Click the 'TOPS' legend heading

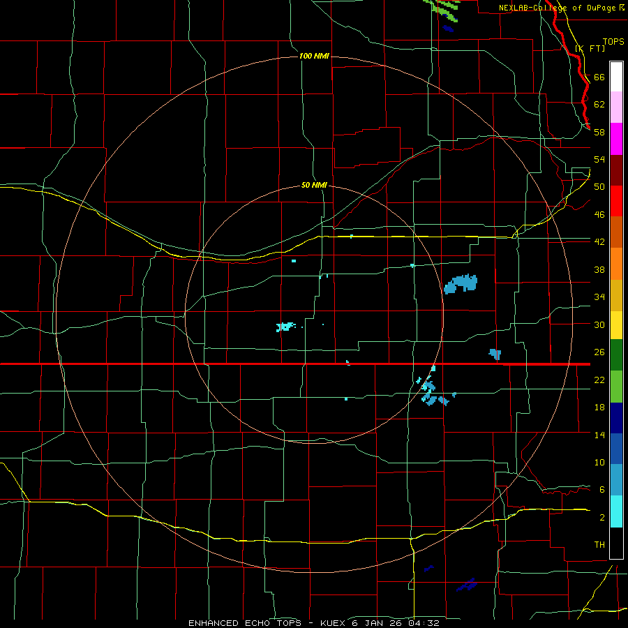coord(613,41)
